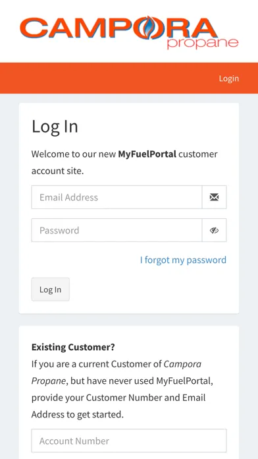Viewport: 258px width, 459px height.
Task: Open the Login item in orange navigation bar
Action: tap(229, 78)
